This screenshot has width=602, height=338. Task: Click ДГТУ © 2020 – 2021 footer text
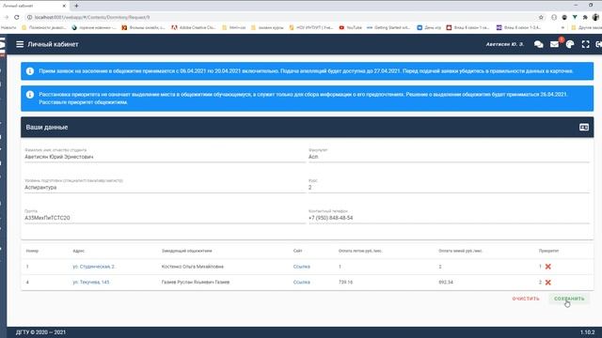point(40,332)
